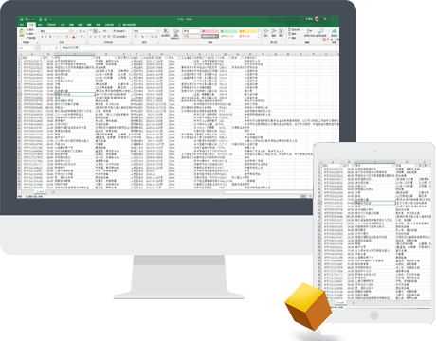Toggle Italic formatting in font group
The width and height of the screenshot is (436, 341).
pyautogui.click(x=46, y=37)
